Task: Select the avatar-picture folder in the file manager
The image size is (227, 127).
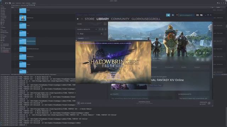Action: (23, 18)
